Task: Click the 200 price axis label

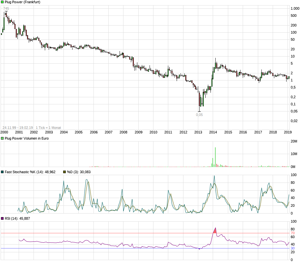Action: [294, 25]
